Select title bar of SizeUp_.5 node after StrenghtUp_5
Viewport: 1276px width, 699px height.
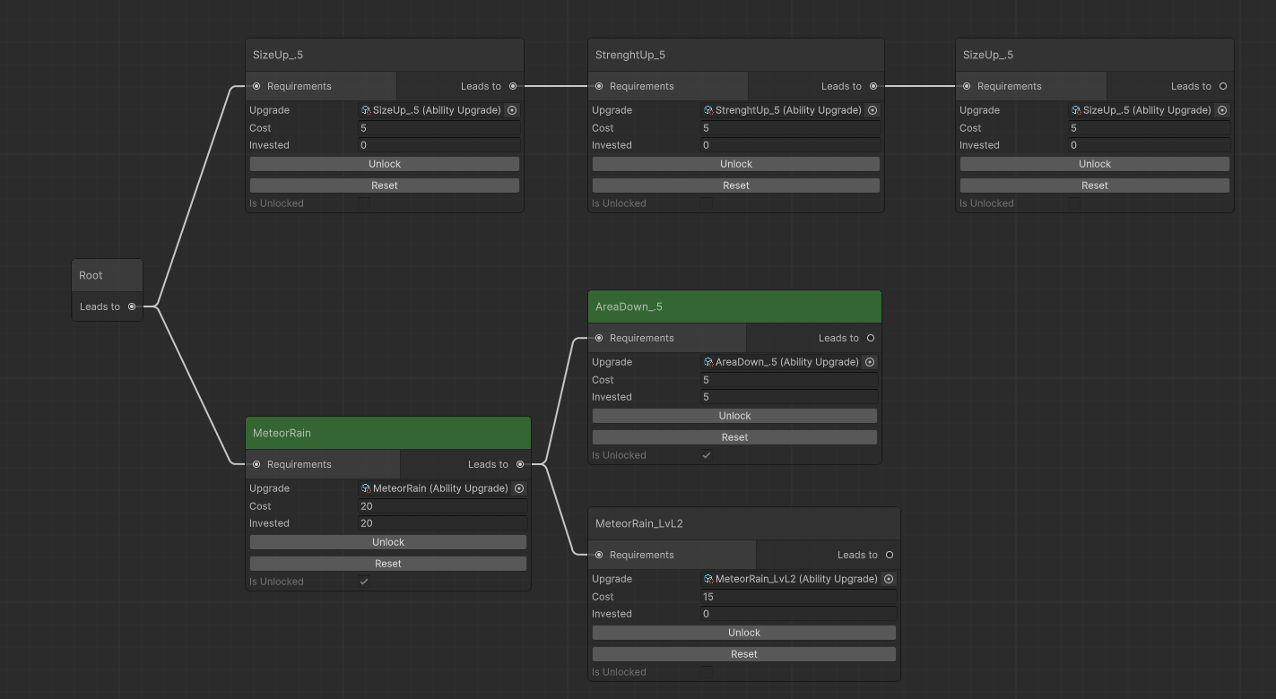[1095, 55]
